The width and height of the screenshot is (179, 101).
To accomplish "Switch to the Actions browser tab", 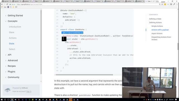I will pyautogui.click(x=99, y=1).
